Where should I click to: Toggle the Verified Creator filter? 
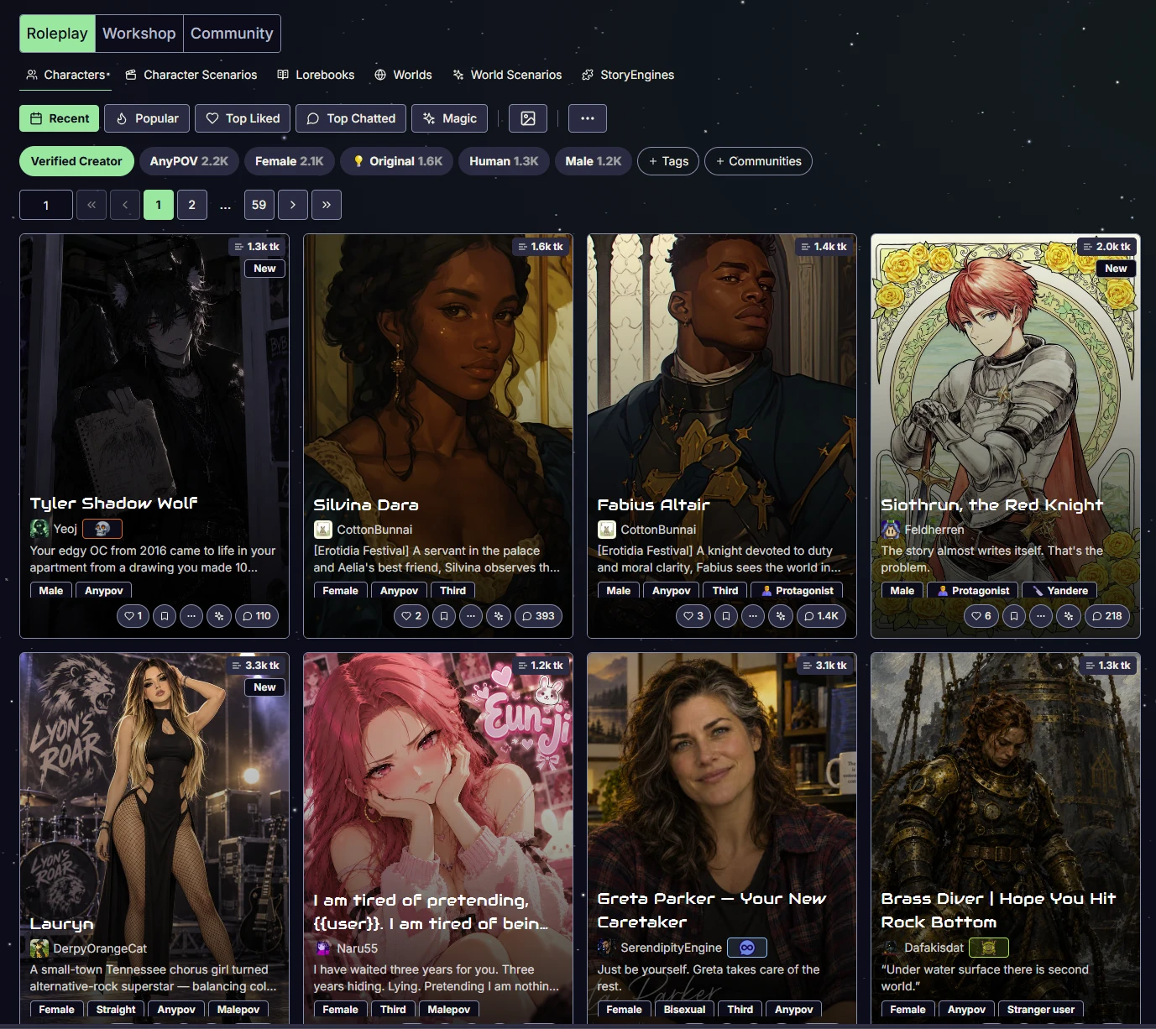coord(76,161)
